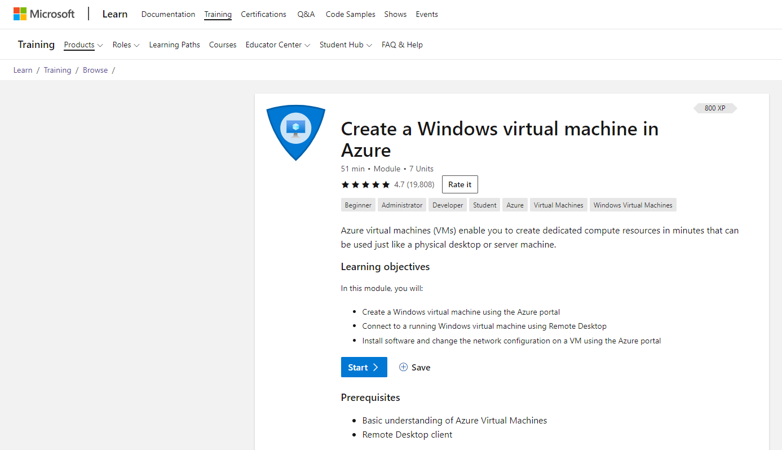Click the Beginner tag
782x450 pixels.
(x=358, y=205)
